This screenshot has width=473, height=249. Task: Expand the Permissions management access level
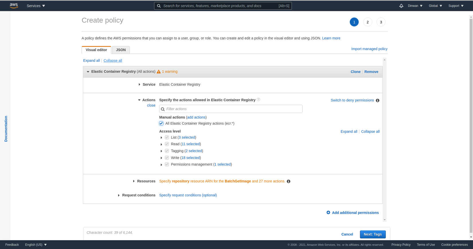click(x=161, y=165)
